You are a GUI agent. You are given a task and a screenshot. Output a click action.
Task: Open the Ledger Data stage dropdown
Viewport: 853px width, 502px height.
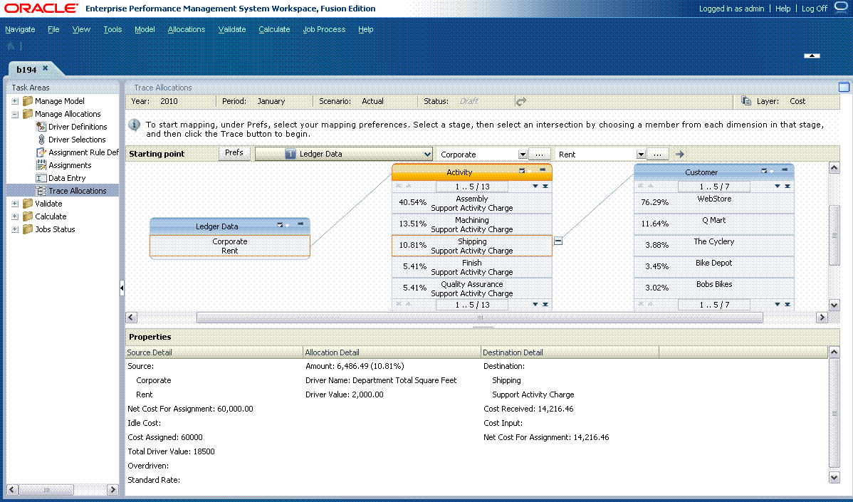[428, 153]
